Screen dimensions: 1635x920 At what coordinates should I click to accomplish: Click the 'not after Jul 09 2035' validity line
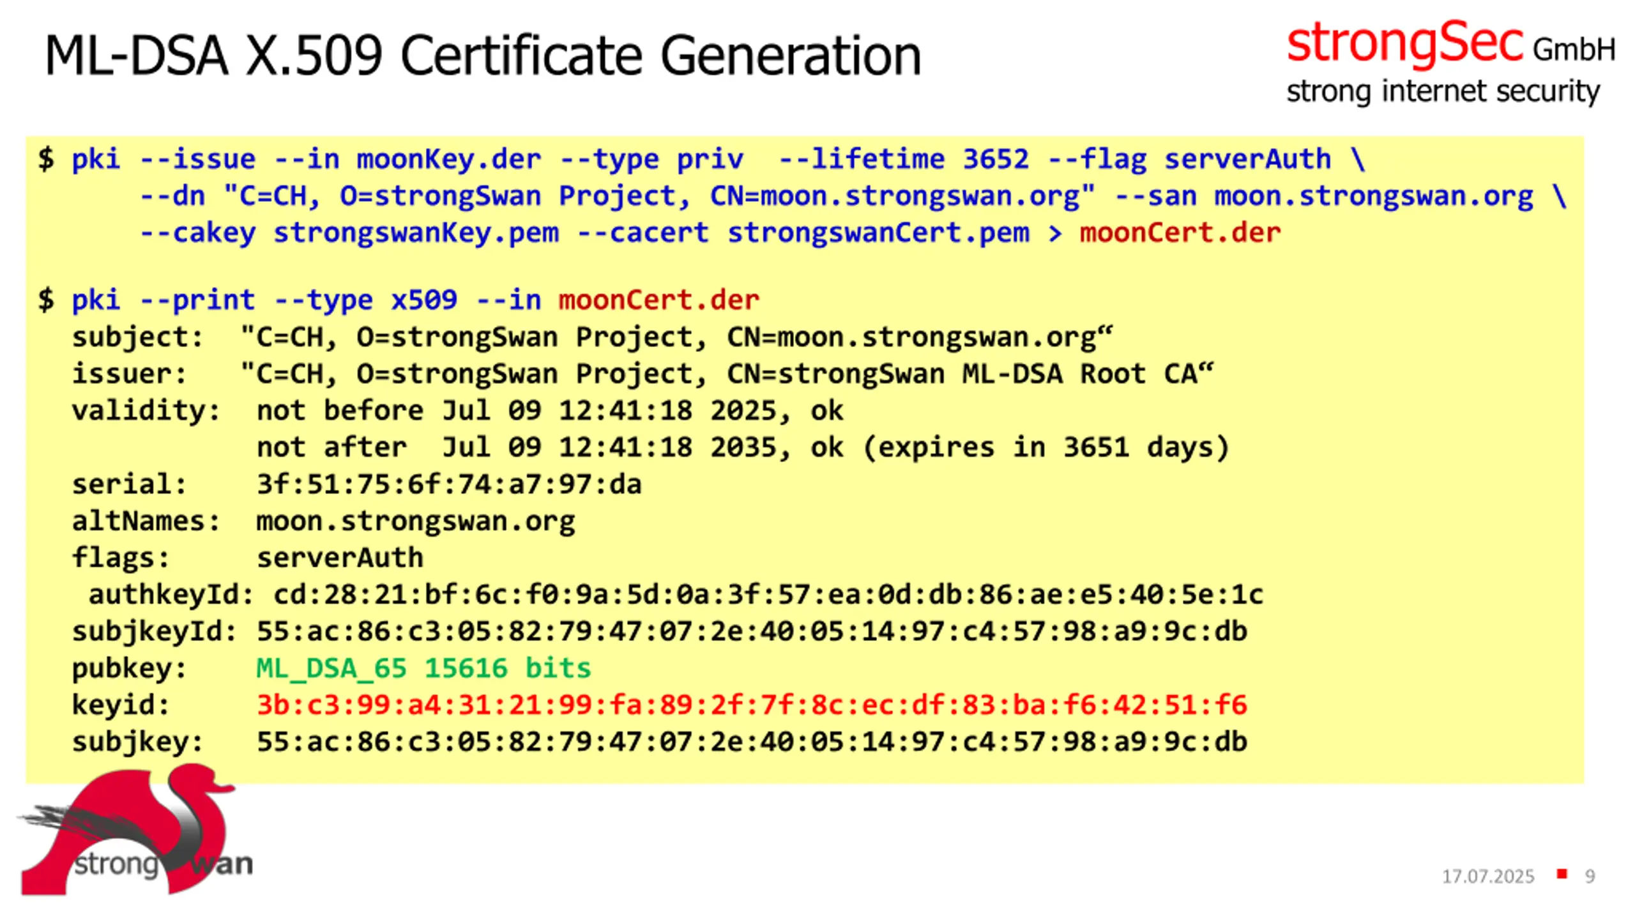(743, 447)
